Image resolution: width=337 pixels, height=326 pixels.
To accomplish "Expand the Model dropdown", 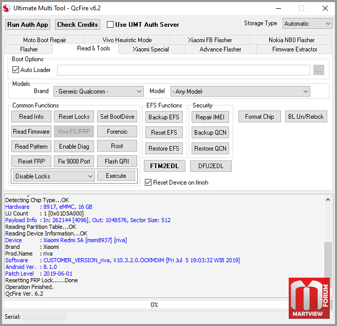I will (240, 92).
